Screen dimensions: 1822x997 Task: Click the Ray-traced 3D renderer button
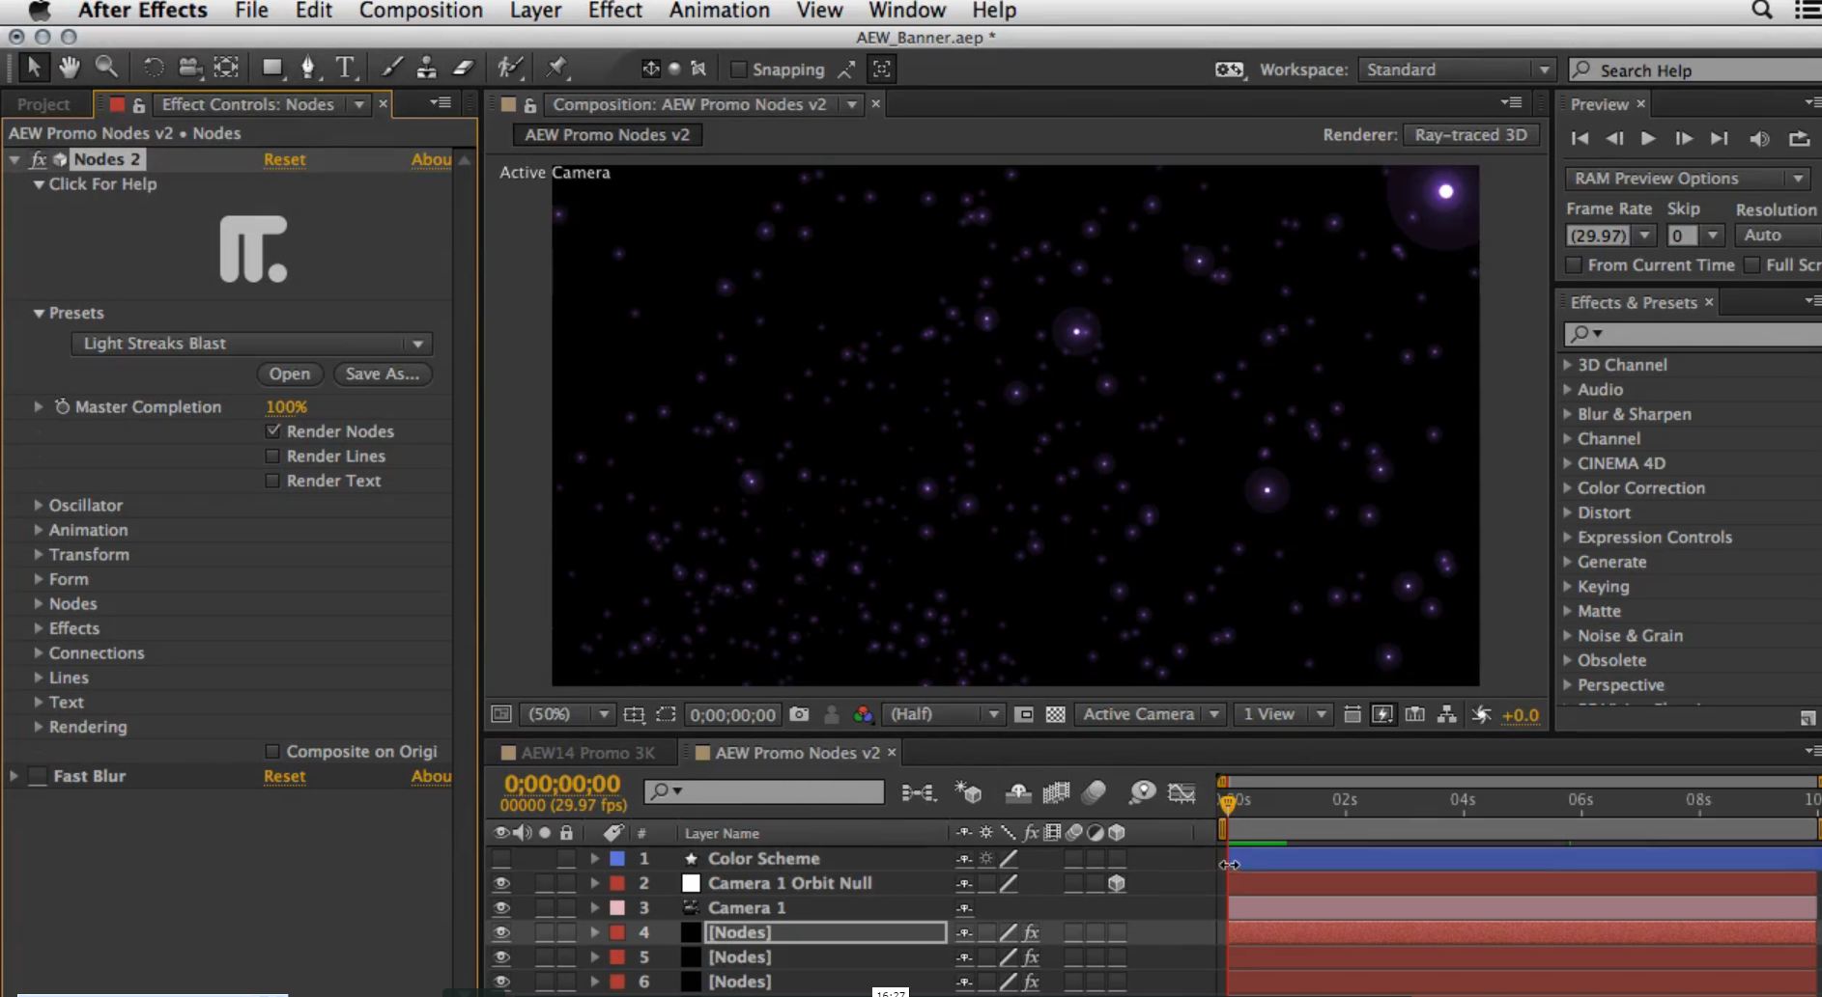(1470, 134)
